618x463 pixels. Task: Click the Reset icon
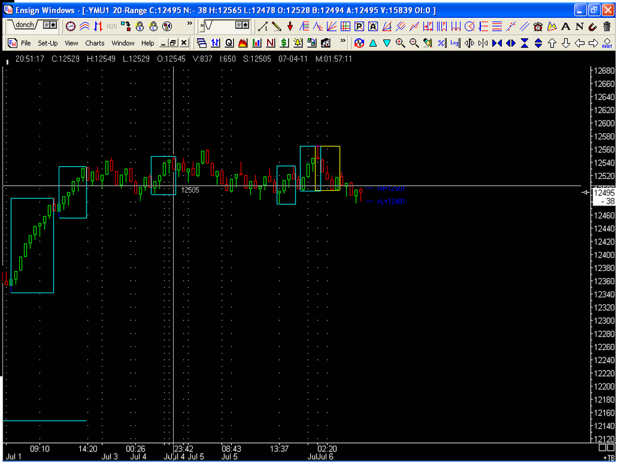pos(607,43)
